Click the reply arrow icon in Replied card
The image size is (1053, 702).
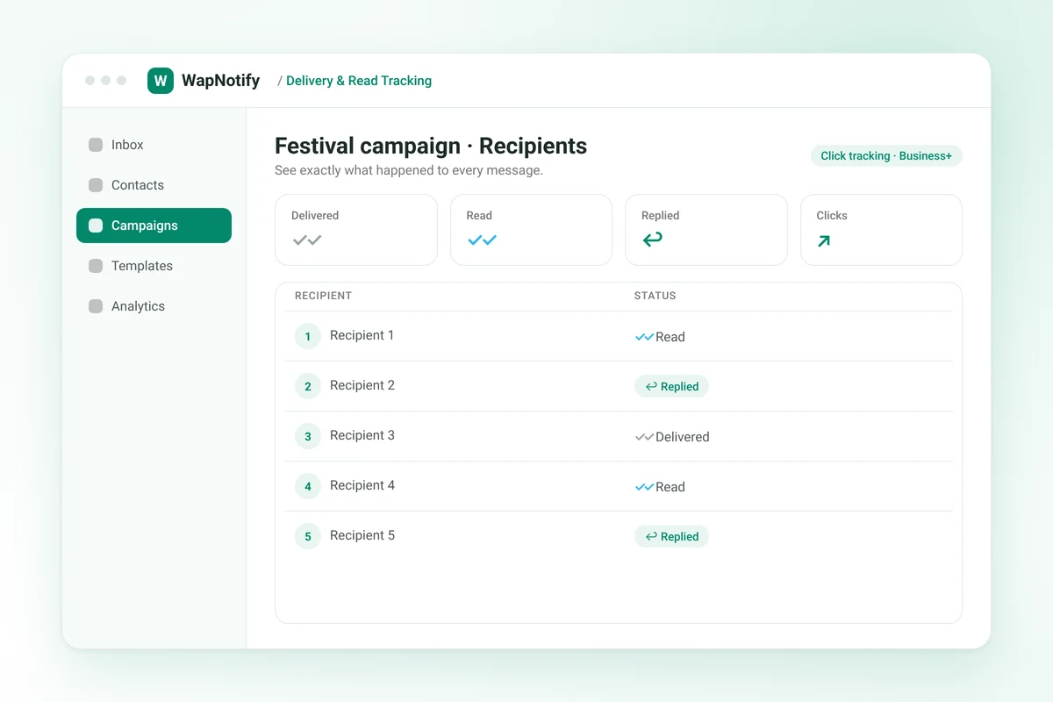pyautogui.click(x=652, y=239)
